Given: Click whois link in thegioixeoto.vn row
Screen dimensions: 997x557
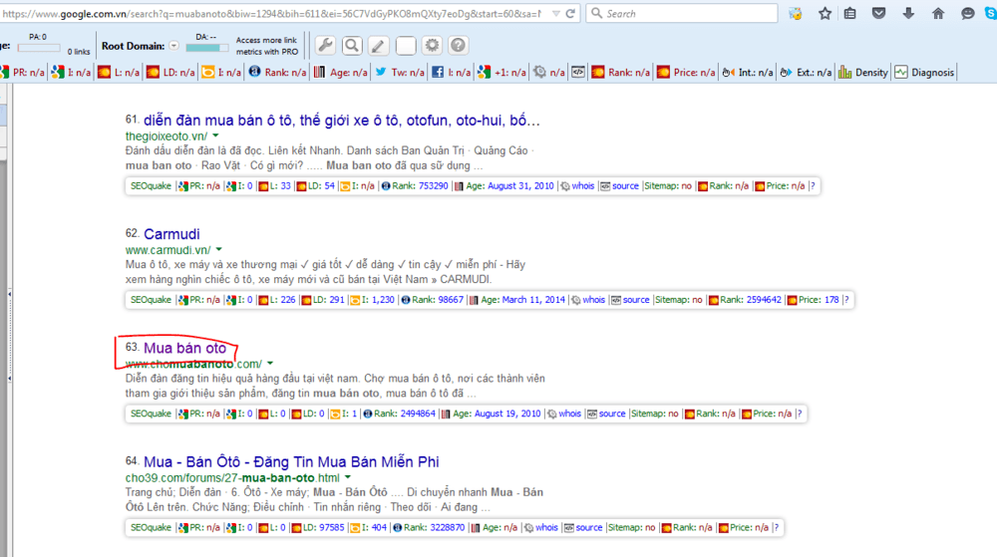Looking at the screenshot, I should [582, 186].
